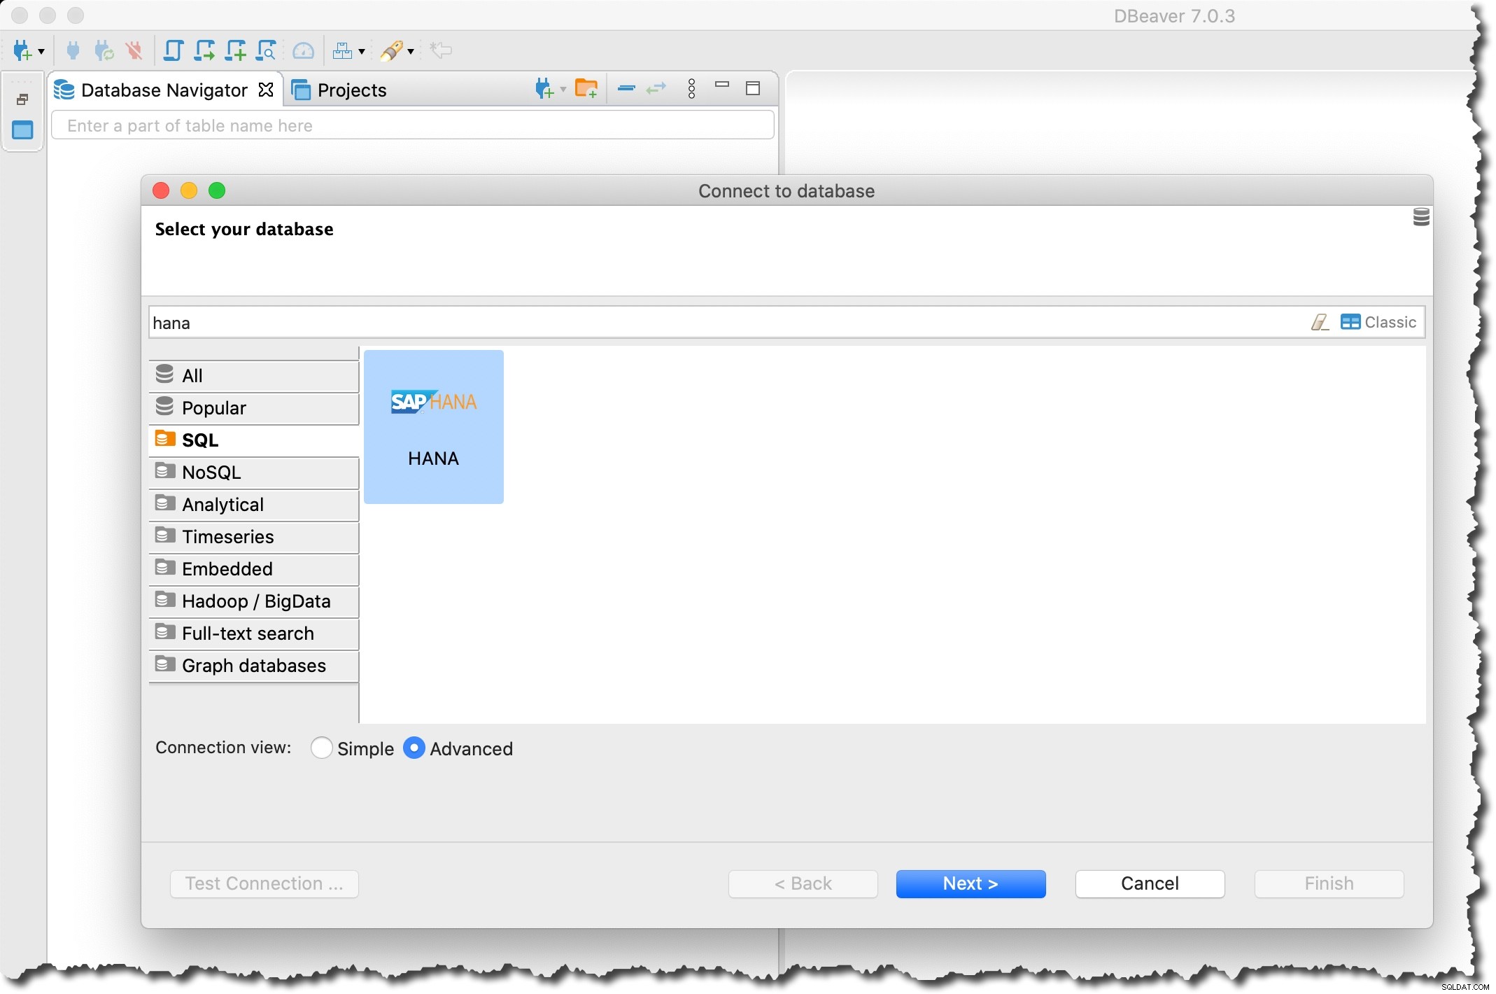1496x994 pixels.
Task: Click the table name filter field in Navigator
Action: click(x=413, y=125)
